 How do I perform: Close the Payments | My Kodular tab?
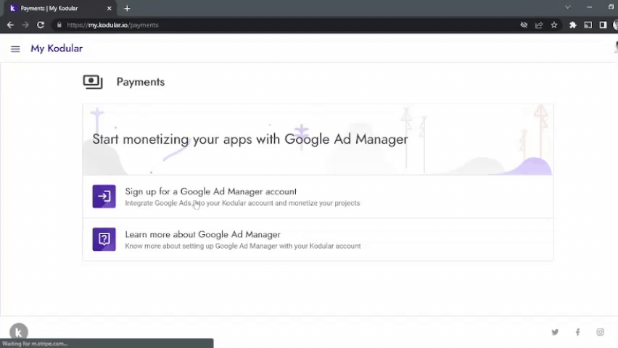click(110, 8)
